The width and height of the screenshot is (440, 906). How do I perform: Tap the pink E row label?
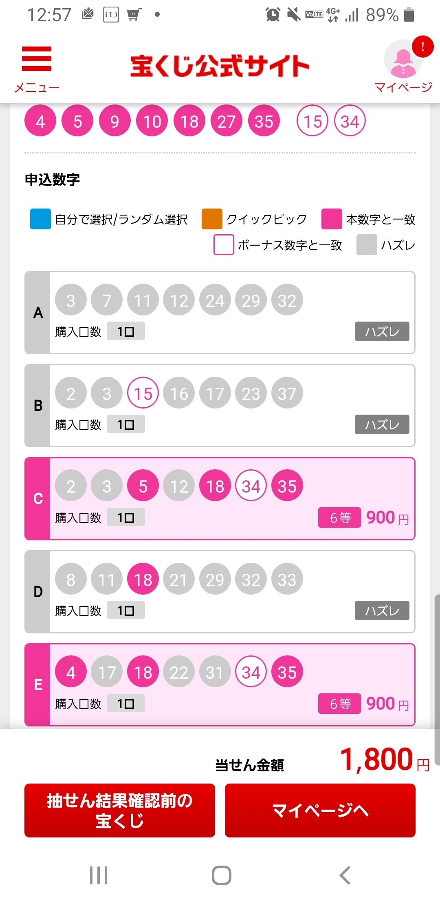click(38, 684)
